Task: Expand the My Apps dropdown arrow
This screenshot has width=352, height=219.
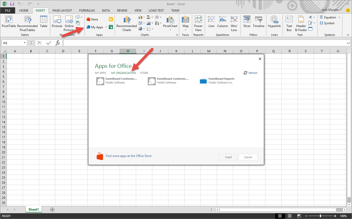Action: (106, 27)
